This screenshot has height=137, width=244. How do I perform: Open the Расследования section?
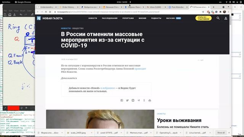(x=109, y=18)
